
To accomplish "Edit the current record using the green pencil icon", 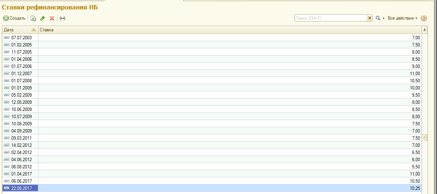I will [x=42, y=18].
